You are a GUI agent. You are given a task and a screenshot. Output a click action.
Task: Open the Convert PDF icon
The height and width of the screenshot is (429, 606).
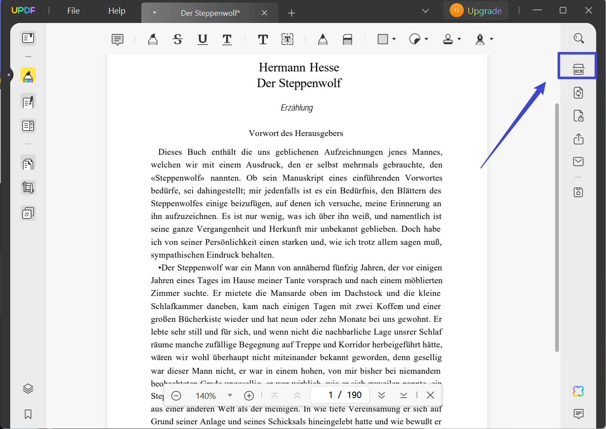578,93
